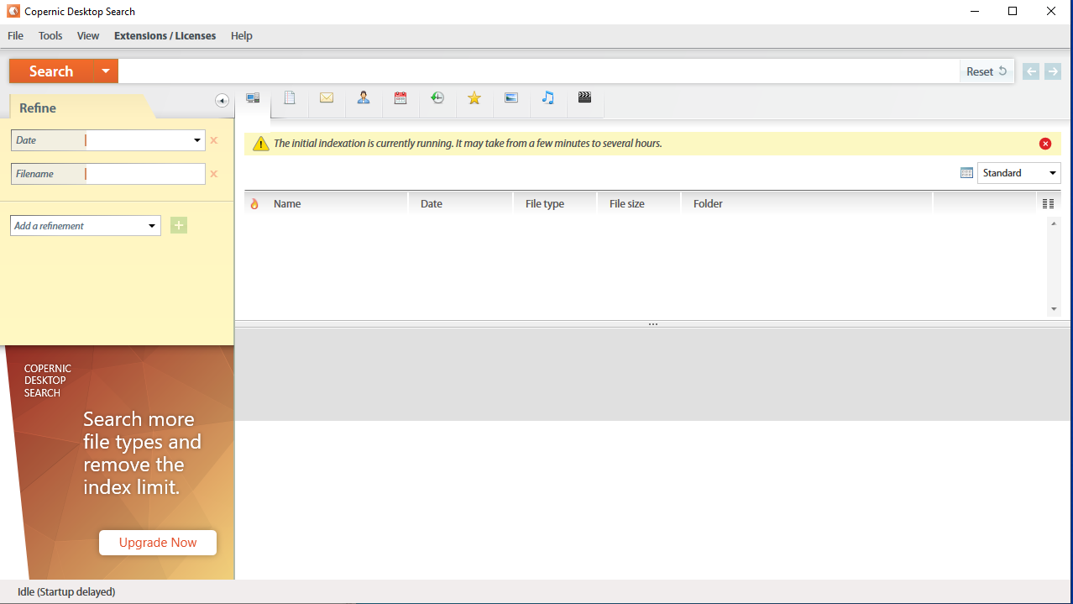Remove the Date refinement
Viewport: 1073px width, 604px height.
[x=213, y=140]
